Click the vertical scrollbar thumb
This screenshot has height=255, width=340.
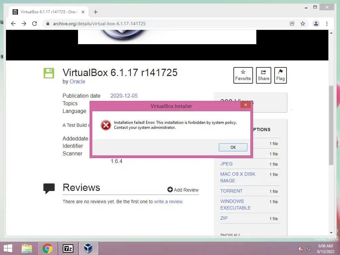tap(331, 125)
